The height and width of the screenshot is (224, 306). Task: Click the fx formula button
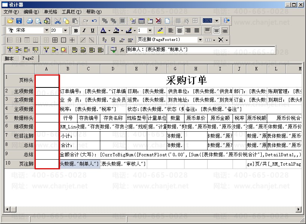pos(122,49)
